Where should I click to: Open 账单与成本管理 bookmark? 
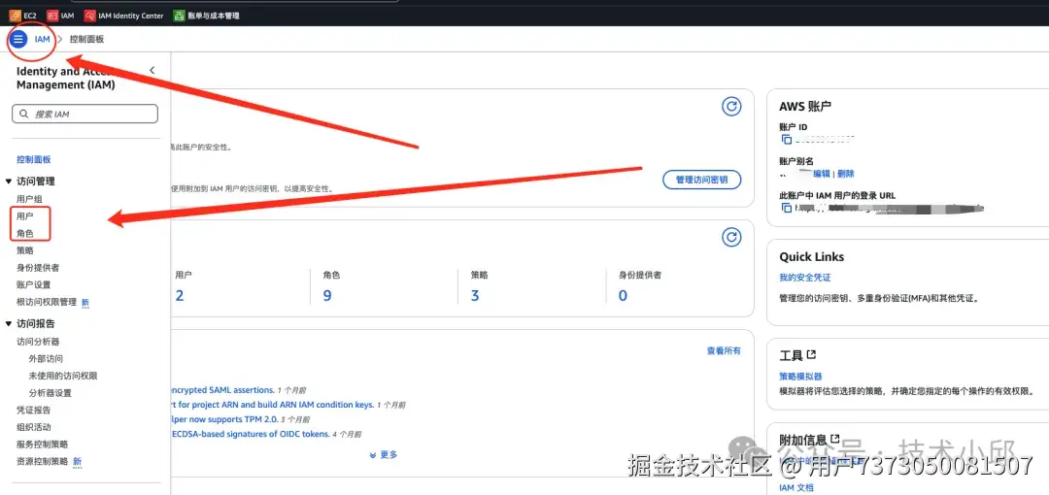[x=206, y=16]
